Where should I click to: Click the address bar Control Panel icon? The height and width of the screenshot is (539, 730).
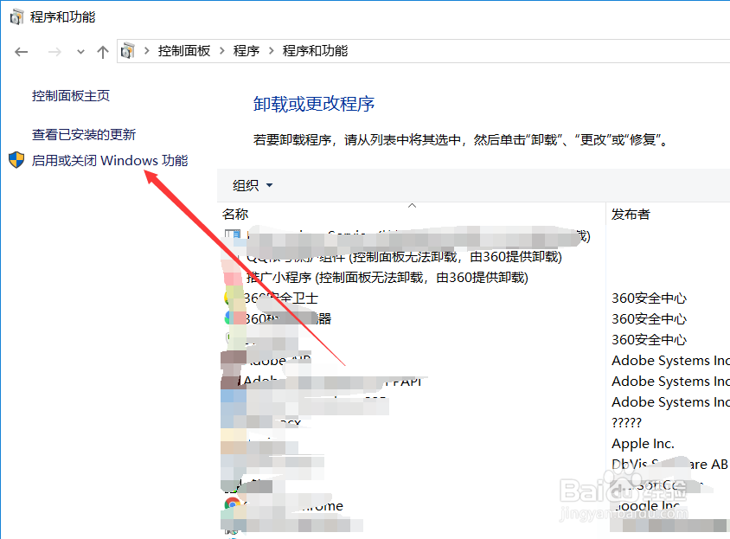[x=127, y=50]
